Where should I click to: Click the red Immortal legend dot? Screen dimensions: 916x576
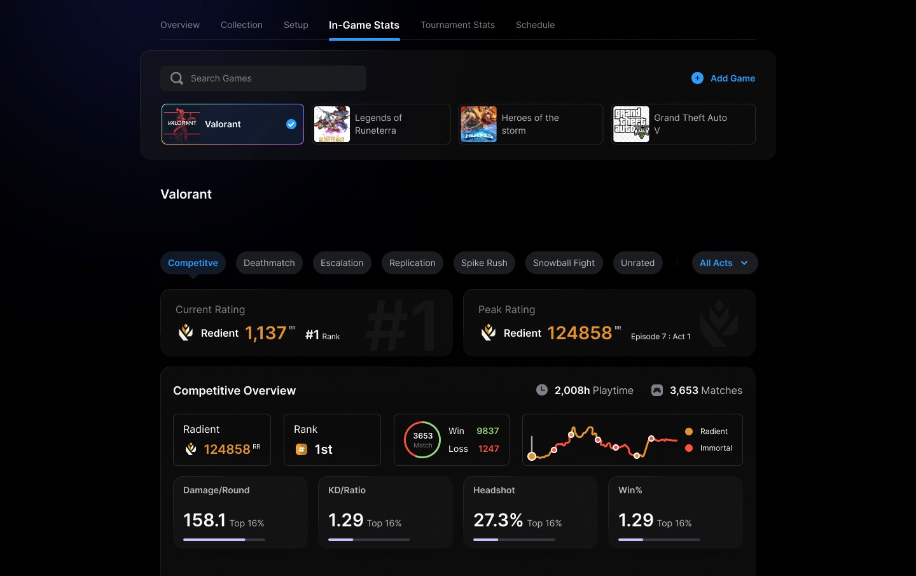tap(689, 448)
